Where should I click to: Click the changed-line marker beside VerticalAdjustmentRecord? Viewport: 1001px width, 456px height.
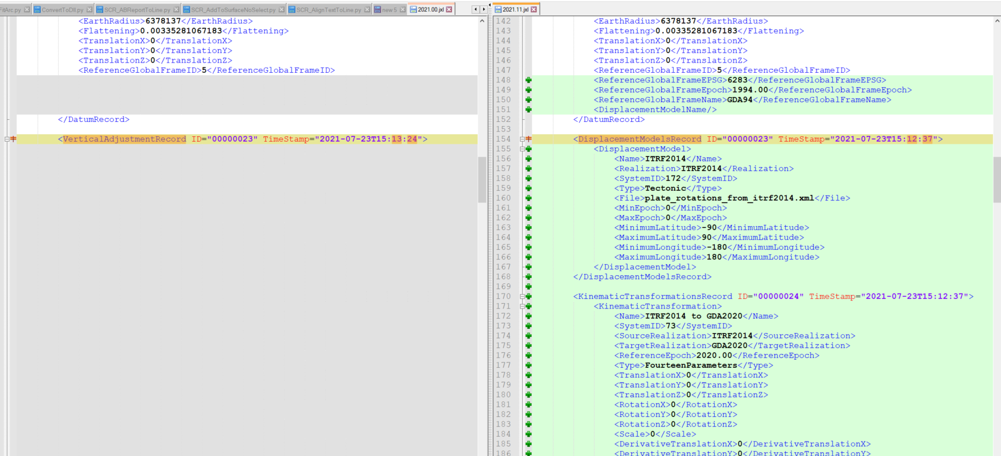click(13, 139)
